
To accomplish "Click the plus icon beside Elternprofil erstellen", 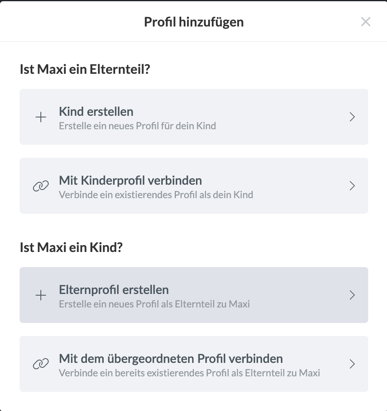I will pos(41,296).
